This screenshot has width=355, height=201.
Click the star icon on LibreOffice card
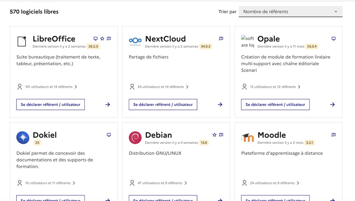point(102,39)
